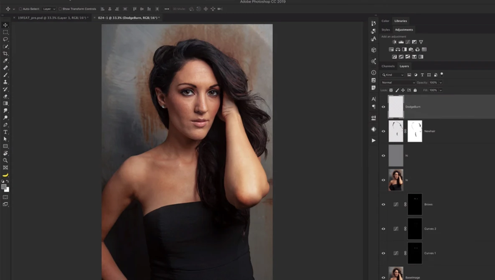This screenshot has width=495, height=280.
Task: Add a Levels adjustment
Action: click(x=401, y=42)
